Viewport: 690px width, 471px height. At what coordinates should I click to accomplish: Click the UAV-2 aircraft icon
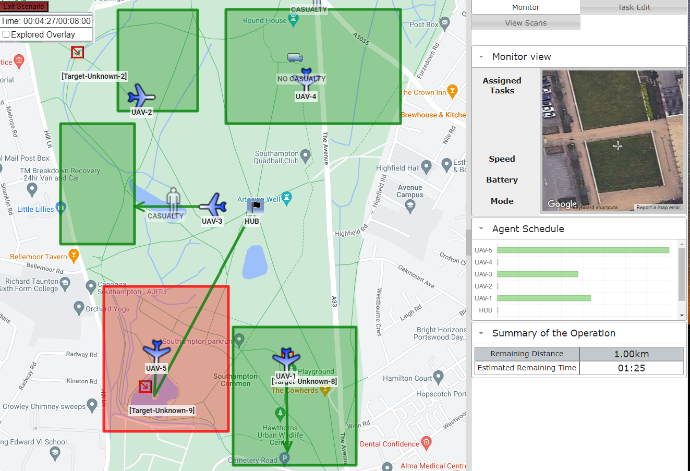(x=141, y=96)
